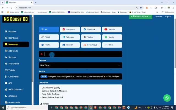This screenshot has height=110, width=176.
Task: Open API page in sidebar
Action: (x=8, y=83)
